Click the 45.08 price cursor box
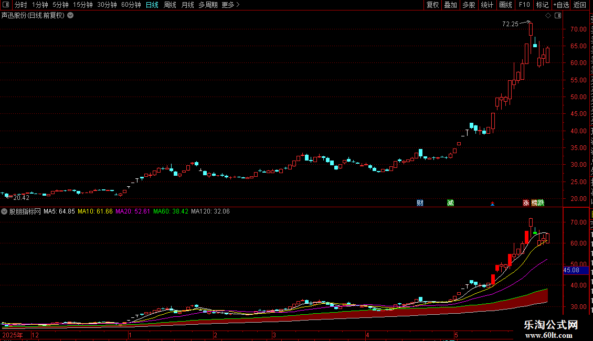The width and height of the screenshot is (593, 341). pyautogui.click(x=576, y=270)
